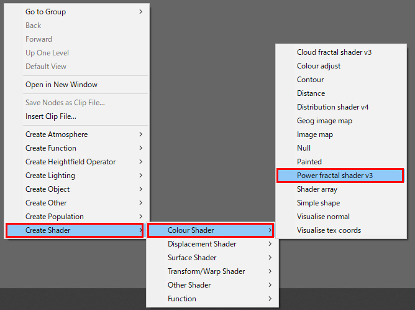This screenshot has height=310, width=415.
Task: Select the Colour adjust shader
Action: coord(319,66)
